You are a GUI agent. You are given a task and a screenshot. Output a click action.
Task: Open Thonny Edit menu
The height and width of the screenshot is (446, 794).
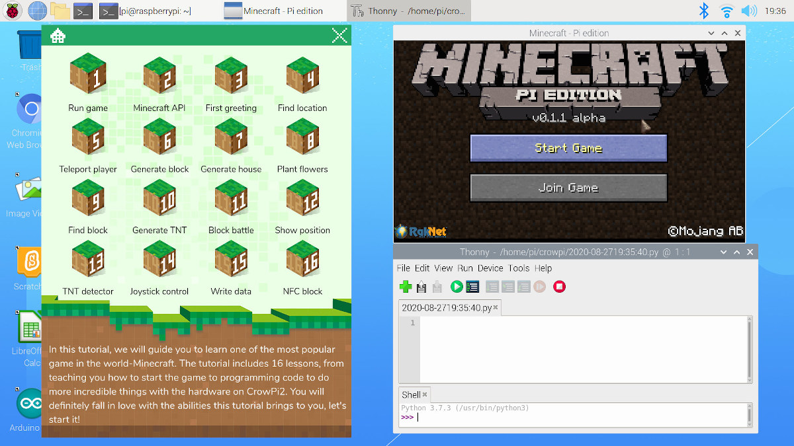[422, 268]
